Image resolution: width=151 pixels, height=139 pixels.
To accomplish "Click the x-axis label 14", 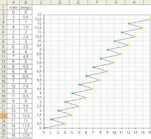I will [143, 133].
